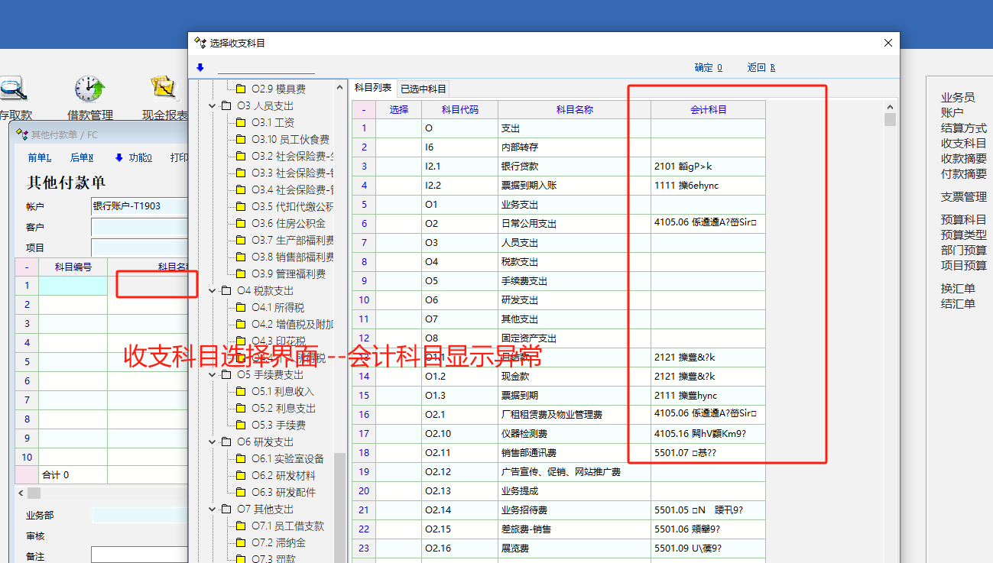
Task: Click the blue arrow beside 功能
Action: pos(118,157)
